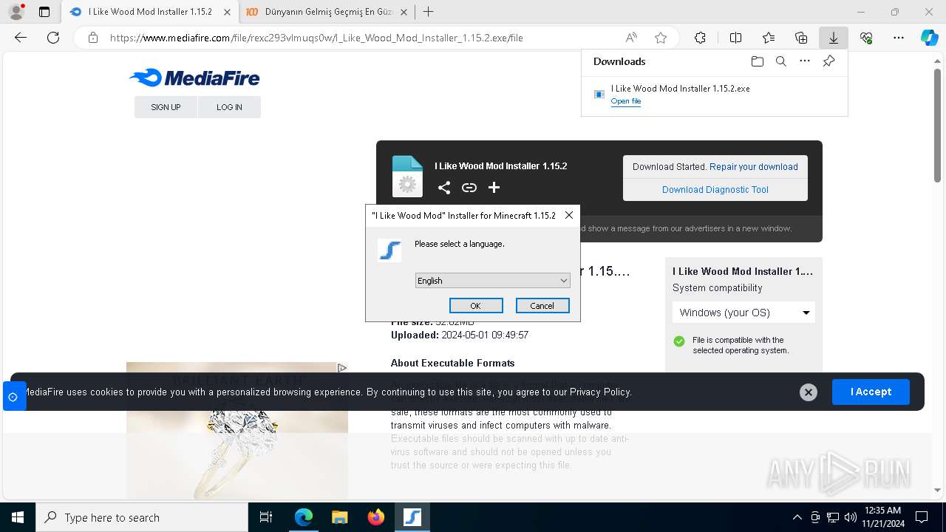Expand Windows (your OS) compatibility dropdown
Image resolution: width=946 pixels, height=532 pixels.
pyautogui.click(x=743, y=313)
